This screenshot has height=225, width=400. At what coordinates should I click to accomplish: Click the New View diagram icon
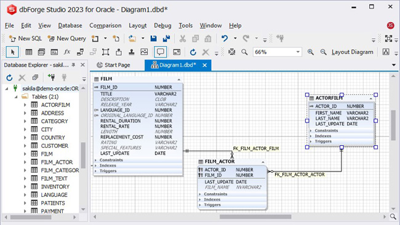41,52
